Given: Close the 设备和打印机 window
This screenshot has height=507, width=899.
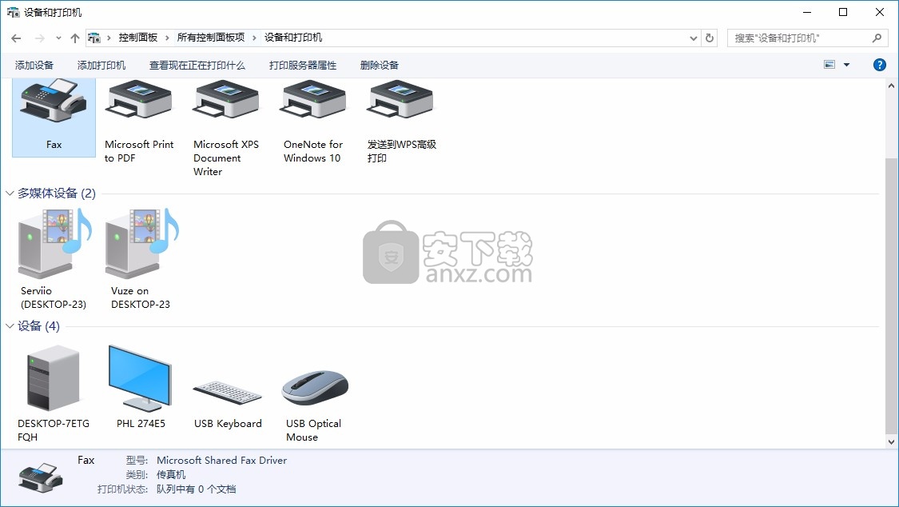Looking at the screenshot, I should coord(880,12).
